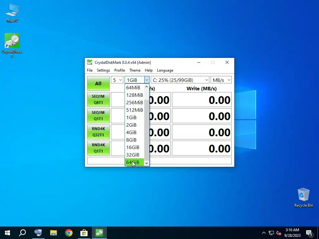This screenshot has height=239, width=319.
Task: Pick 32GiB test size
Action: click(x=135, y=155)
